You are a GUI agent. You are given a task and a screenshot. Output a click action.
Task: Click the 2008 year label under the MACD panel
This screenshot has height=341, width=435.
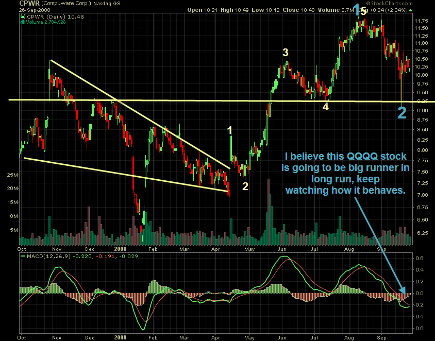121,338
